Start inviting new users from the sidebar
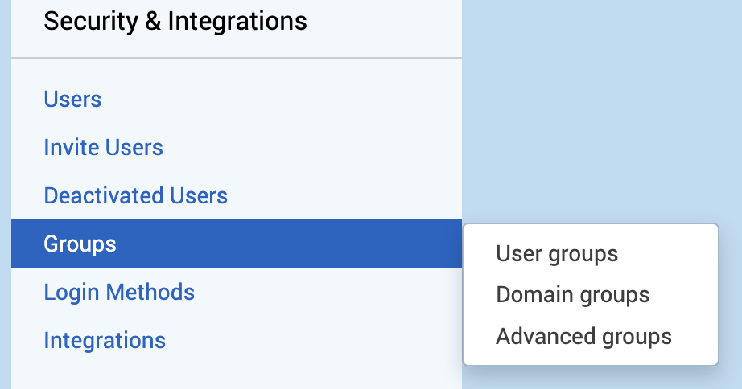This screenshot has width=742, height=389. [103, 148]
